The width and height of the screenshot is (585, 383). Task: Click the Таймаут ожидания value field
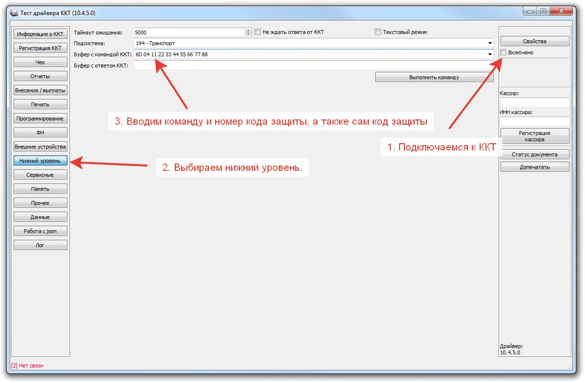tap(189, 32)
